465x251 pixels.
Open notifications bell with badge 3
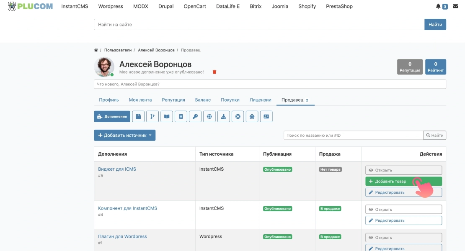tap(441, 6)
